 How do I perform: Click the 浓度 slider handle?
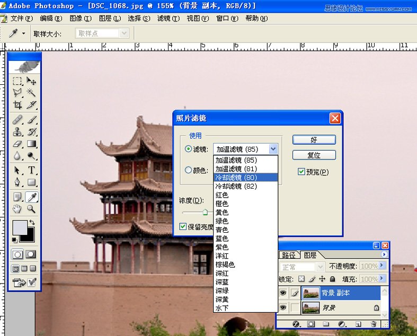(205, 212)
